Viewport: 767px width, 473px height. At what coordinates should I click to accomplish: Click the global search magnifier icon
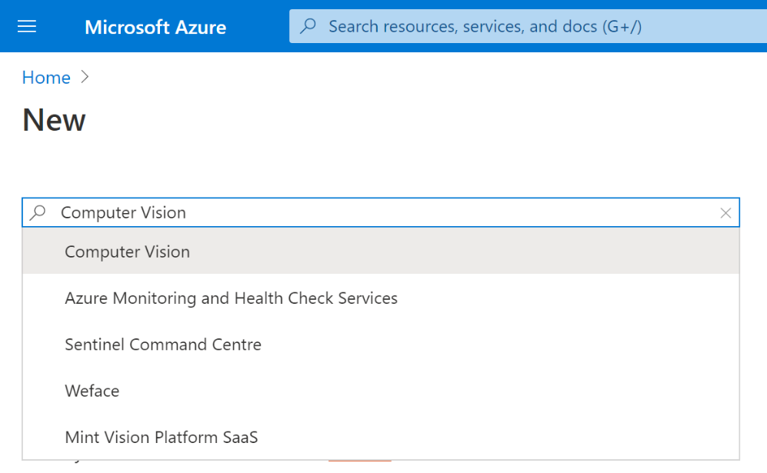[x=308, y=26]
